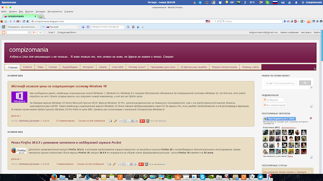This screenshot has height=181, width=323.
Task: Open the 'Сообщения' subscribe dropdown
Action: pyautogui.click(x=275, y=100)
